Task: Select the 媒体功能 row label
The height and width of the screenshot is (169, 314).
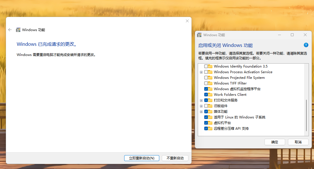Action: 220,112
